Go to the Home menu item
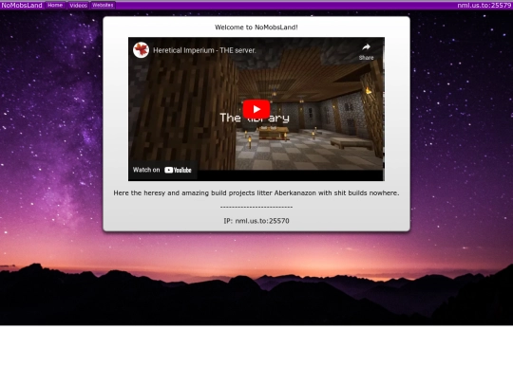 [x=55, y=6]
